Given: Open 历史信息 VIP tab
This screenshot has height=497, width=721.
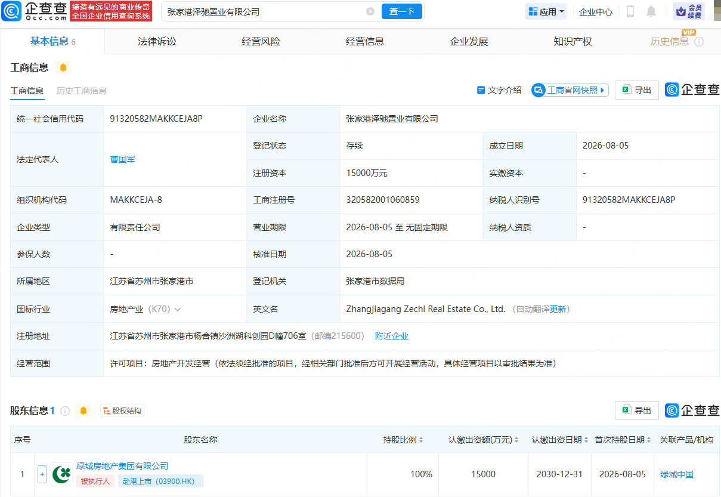Looking at the screenshot, I should 670,41.
